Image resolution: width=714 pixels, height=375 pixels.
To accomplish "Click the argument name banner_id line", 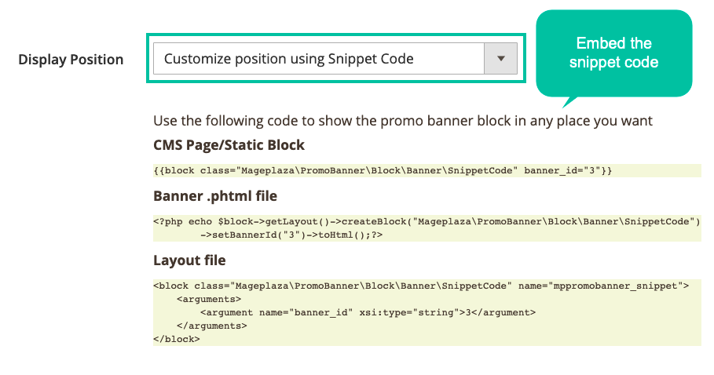I will point(368,312).
